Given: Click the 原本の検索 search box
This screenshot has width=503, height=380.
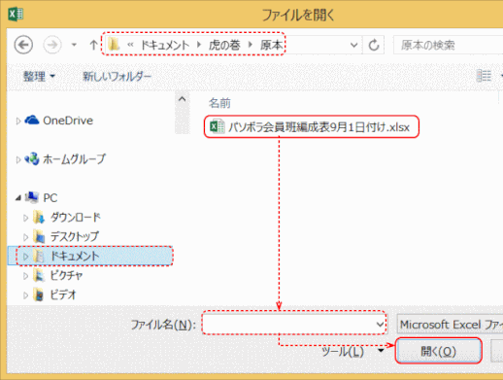Looking at the screenshot, I should [448, 45].
